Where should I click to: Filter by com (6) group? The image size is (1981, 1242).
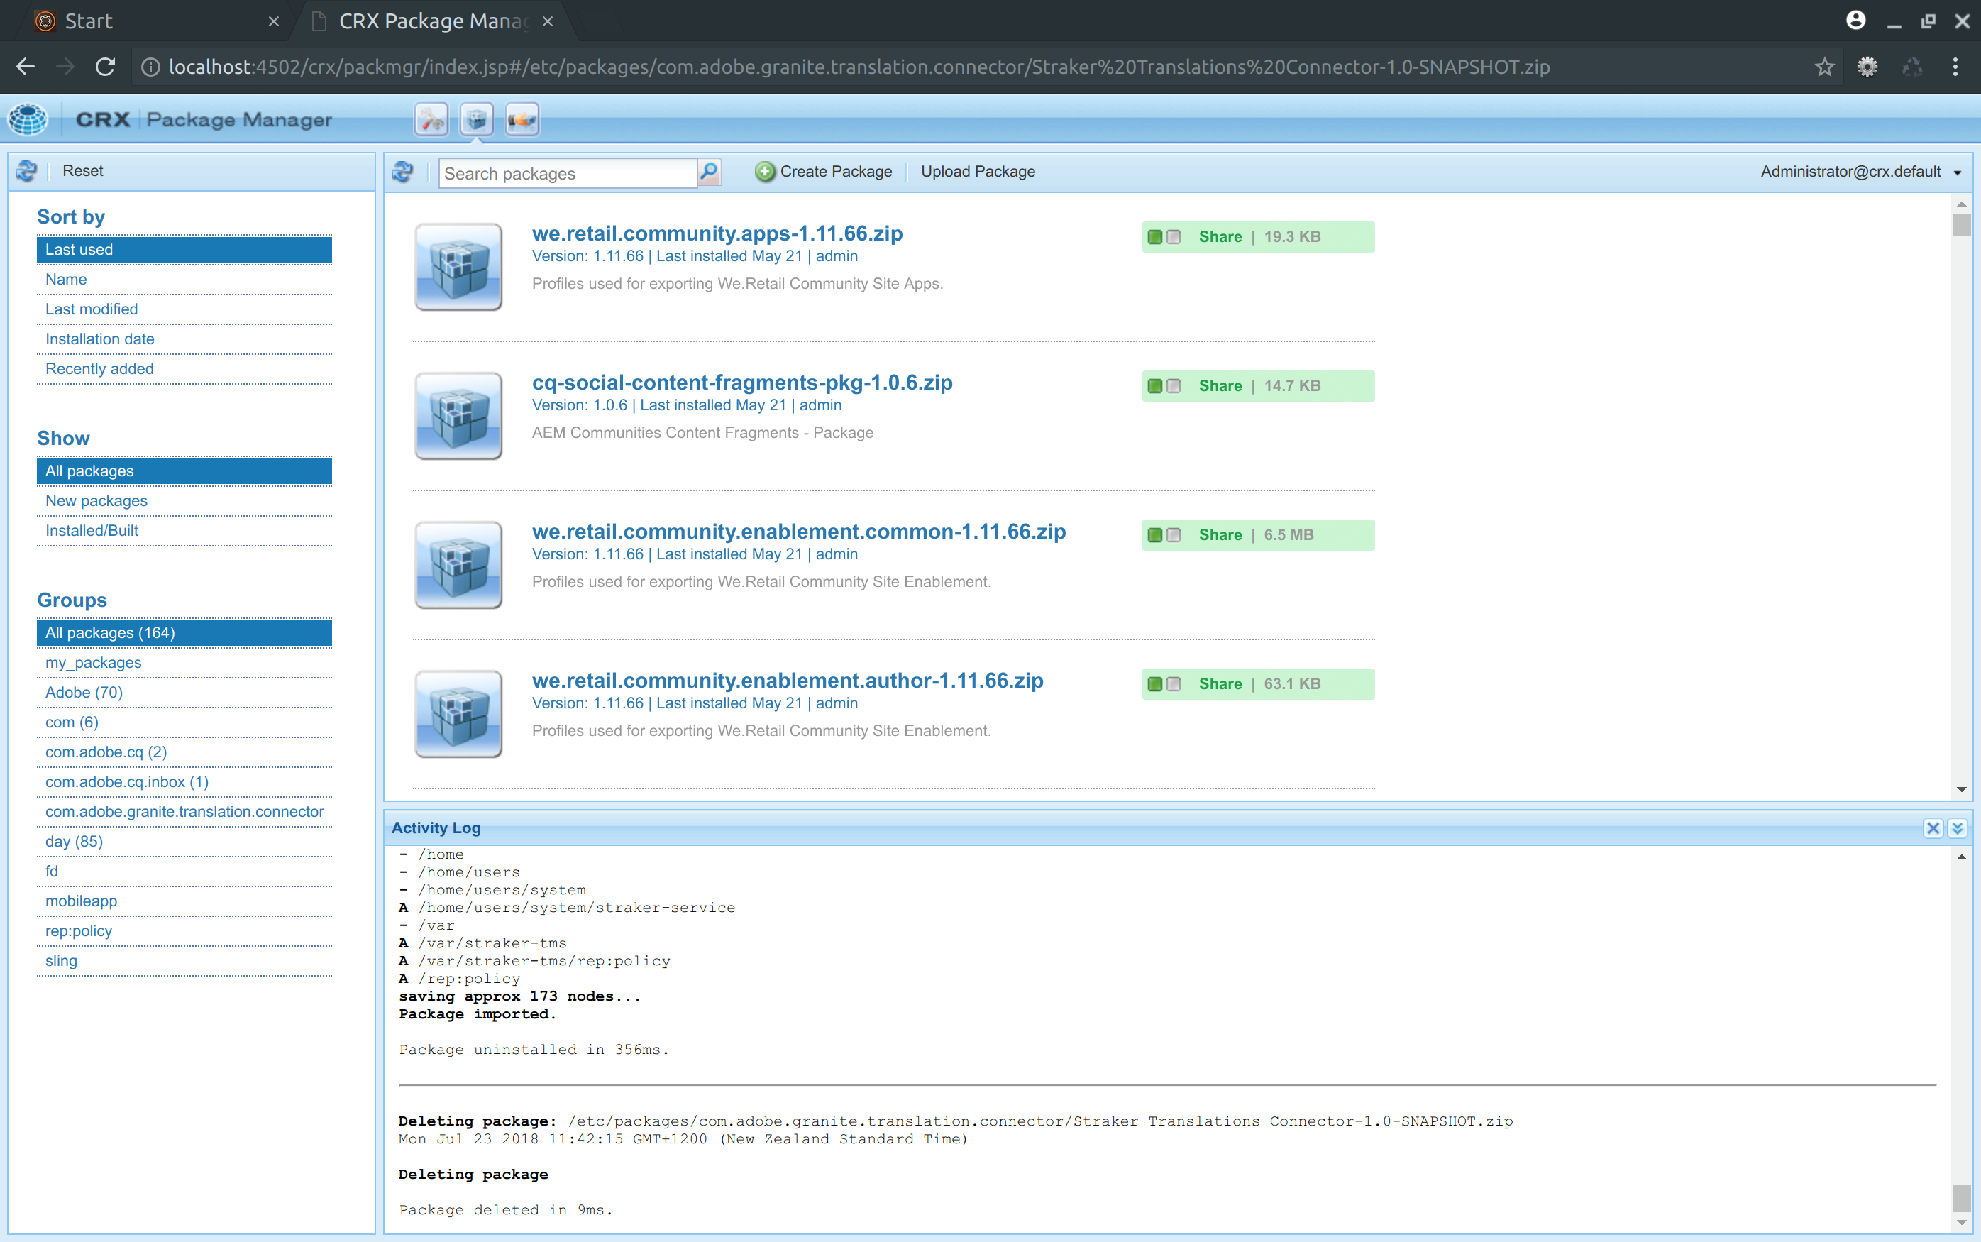184,722
